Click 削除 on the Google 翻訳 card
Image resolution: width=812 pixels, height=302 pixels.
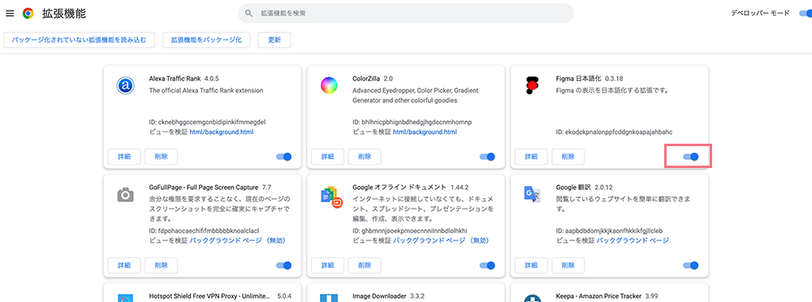568,265
